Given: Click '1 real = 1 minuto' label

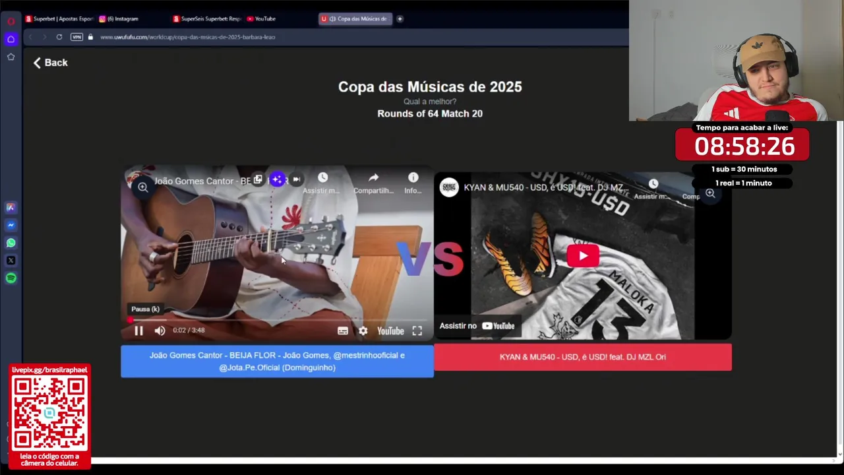Looking at the screenshot, I should [743, 183].
